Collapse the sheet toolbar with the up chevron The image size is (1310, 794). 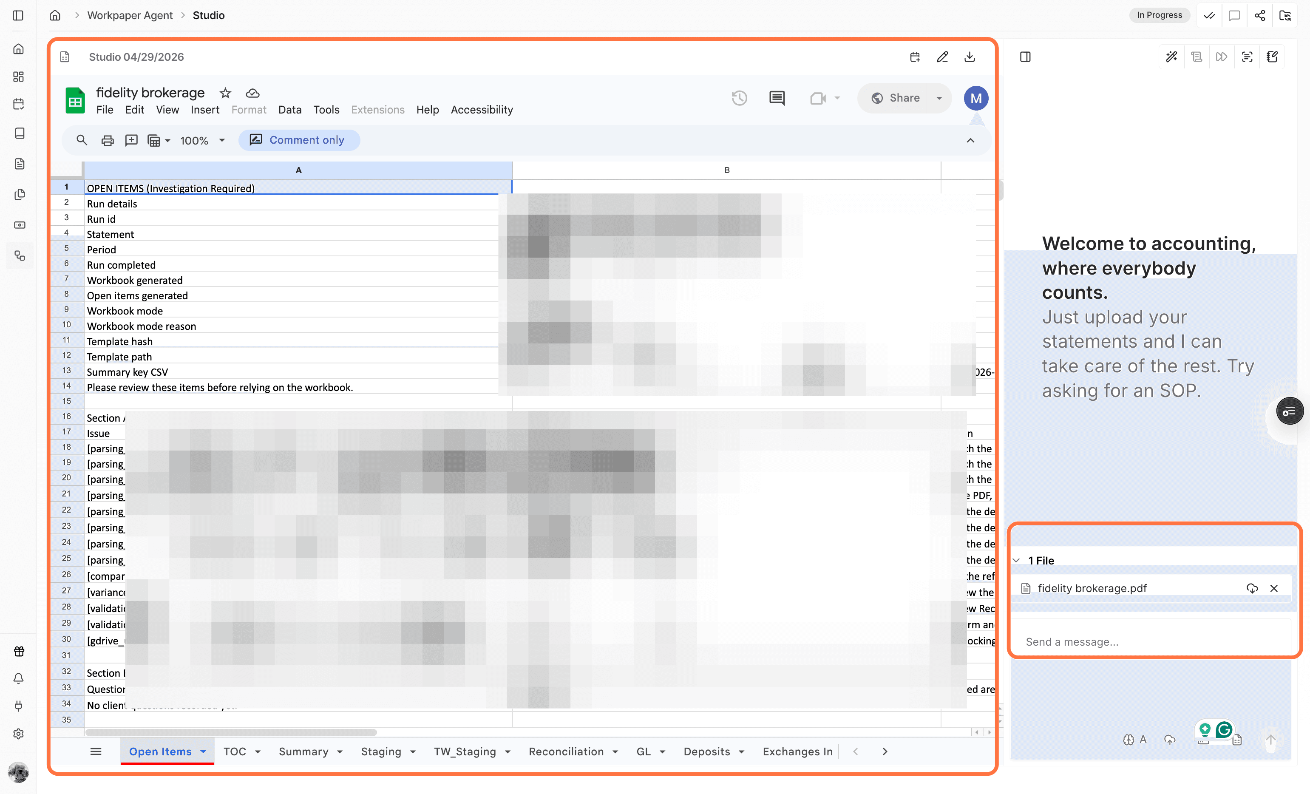coord(970,140)
